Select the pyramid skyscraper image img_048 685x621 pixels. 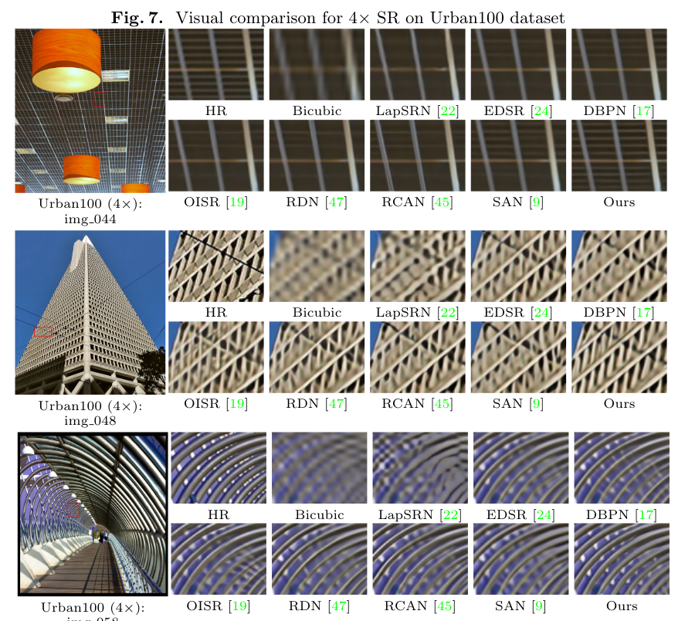click(90, 313)
